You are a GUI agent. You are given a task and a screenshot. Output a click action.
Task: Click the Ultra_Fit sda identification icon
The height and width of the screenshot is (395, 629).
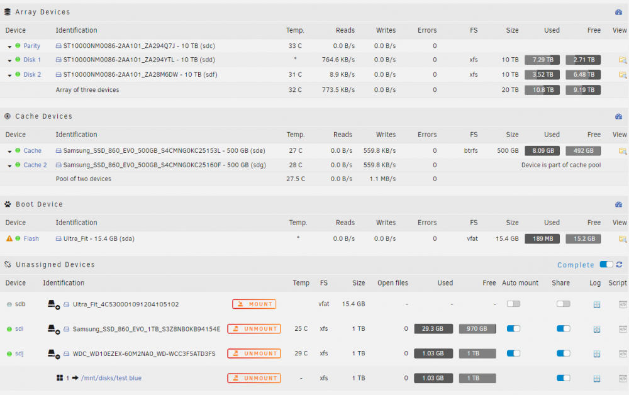(x=58, y=238)
